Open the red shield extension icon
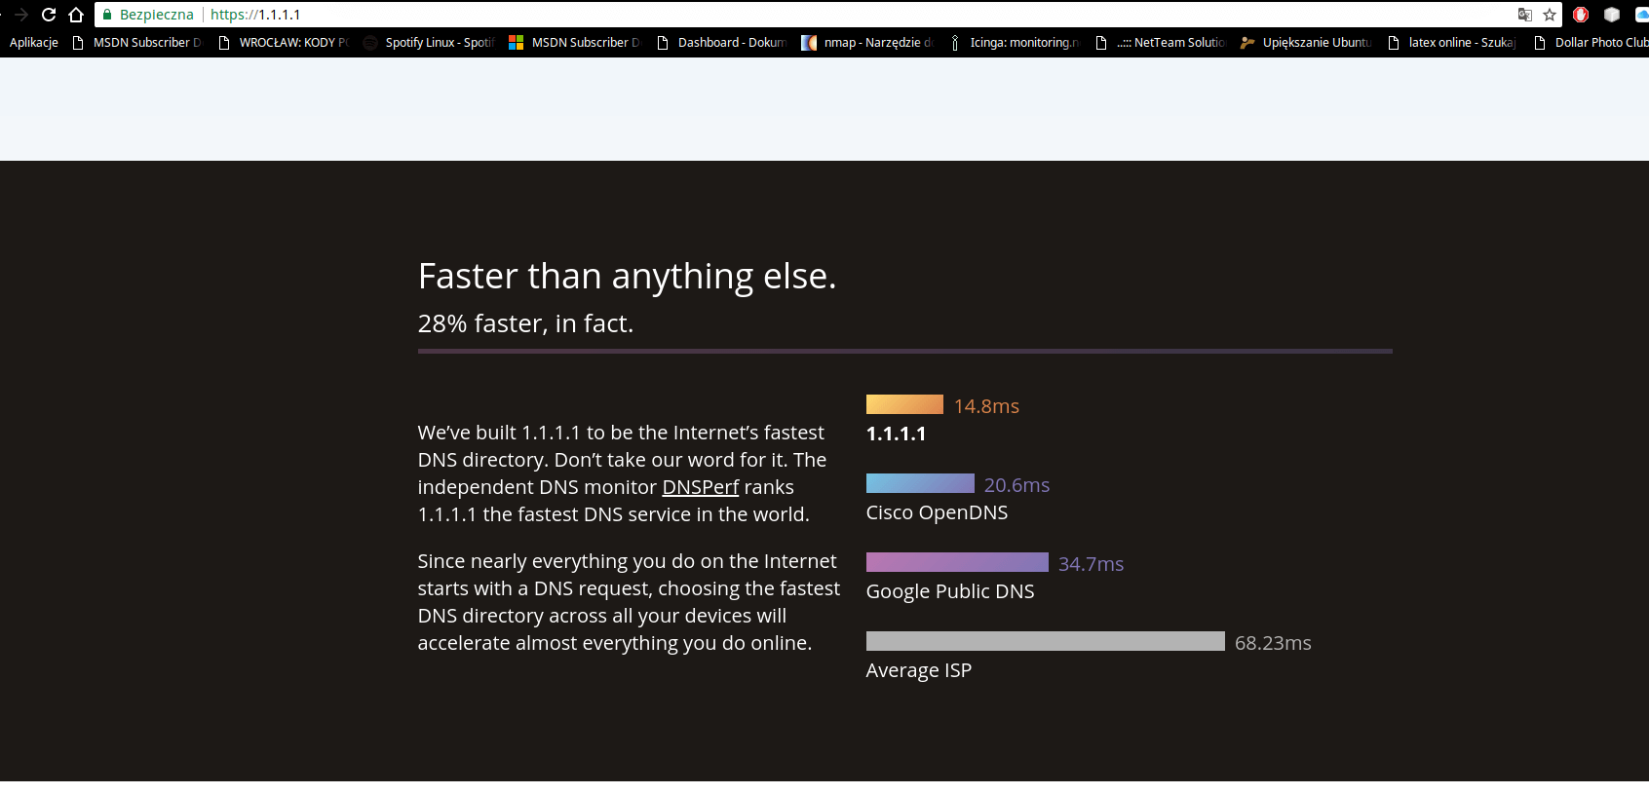The image size is (1649, 794). coord(1581,15)
